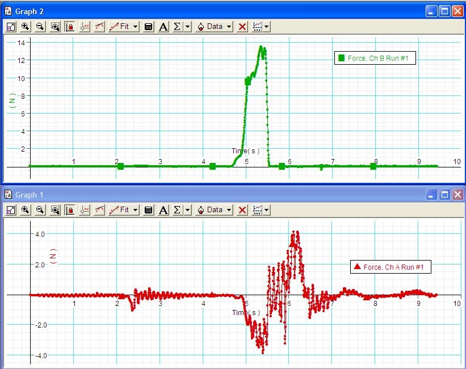Add a text note with the A tool in Graph 1

tap(163, 210)
